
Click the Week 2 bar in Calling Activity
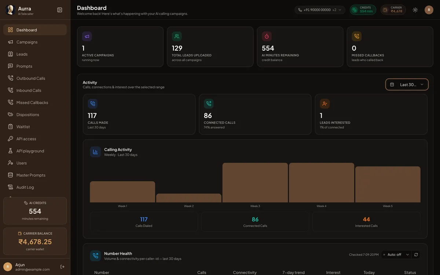pos(189,198)
